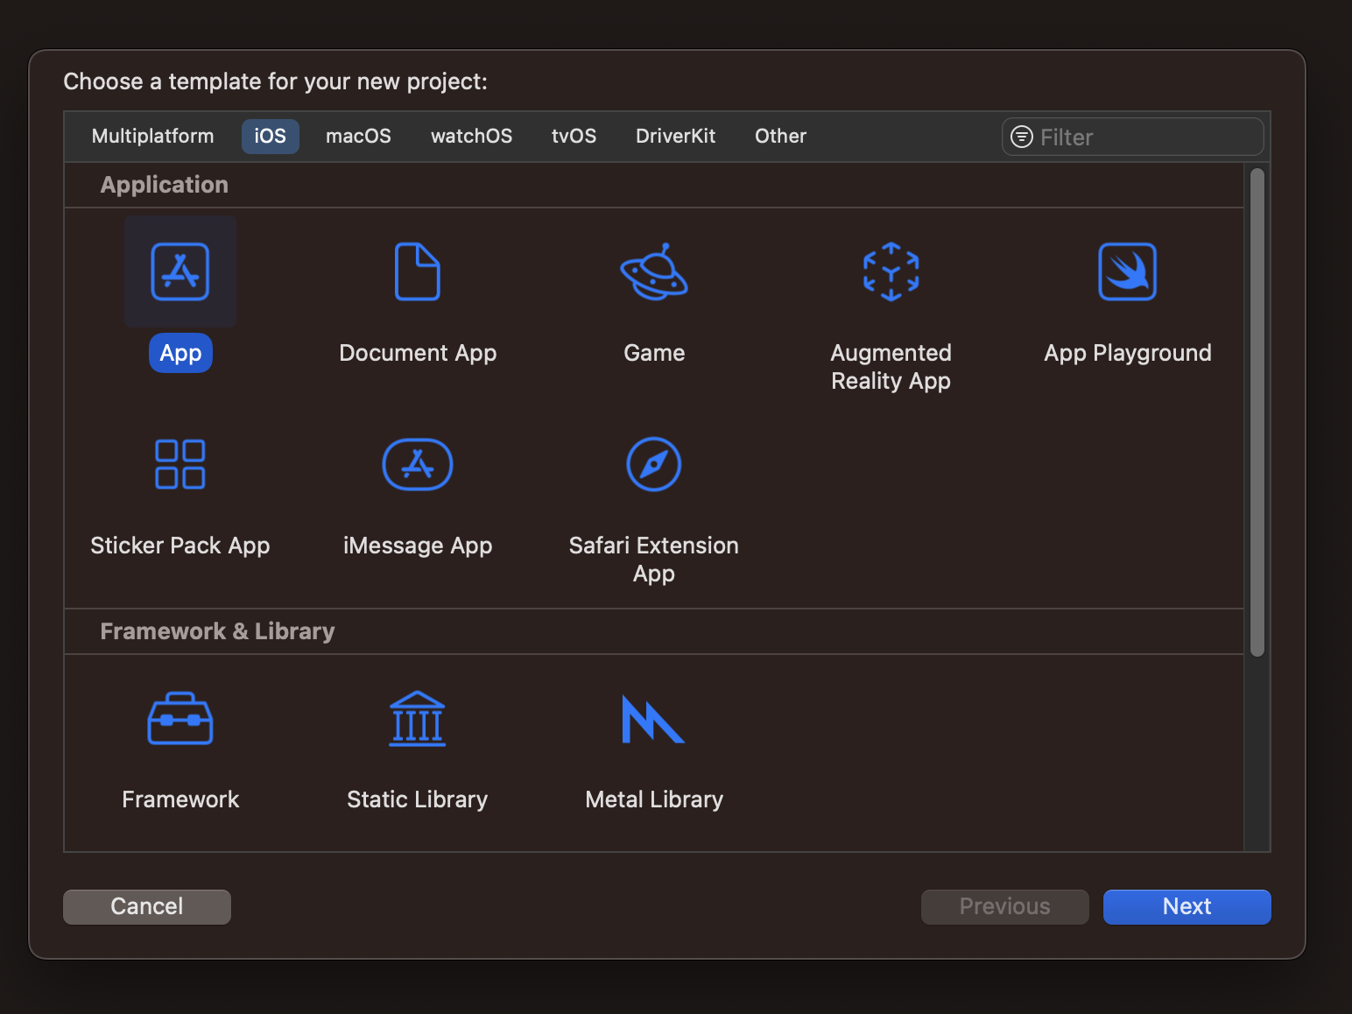This screenshot has height=1014, width=1352.
Task: Click the "Framework" label text
Action: (x=180, y=799)
